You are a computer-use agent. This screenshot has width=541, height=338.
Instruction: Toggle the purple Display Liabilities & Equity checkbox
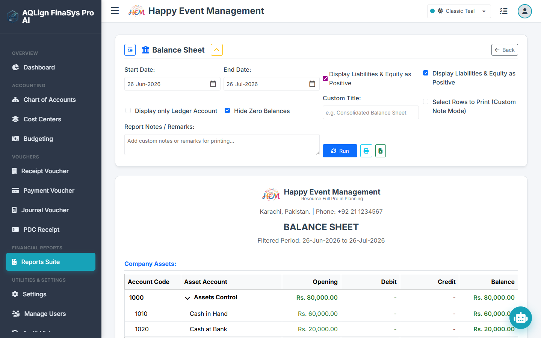[x=325, y=78]
